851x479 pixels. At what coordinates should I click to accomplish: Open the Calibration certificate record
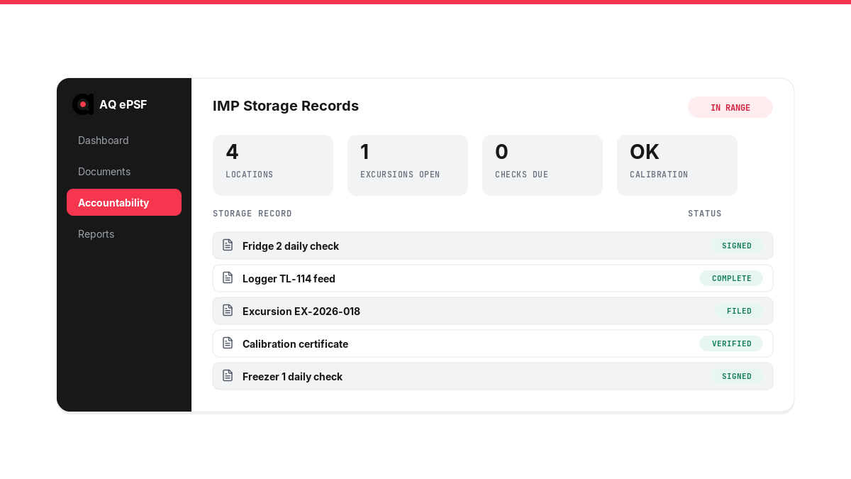493,343
